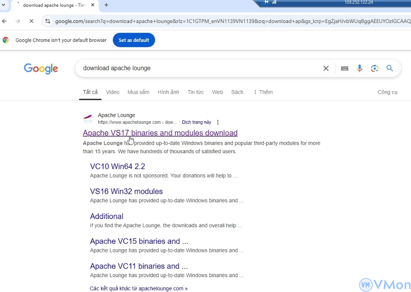Click the magnifying glass search icon

(x=390, y=68)
